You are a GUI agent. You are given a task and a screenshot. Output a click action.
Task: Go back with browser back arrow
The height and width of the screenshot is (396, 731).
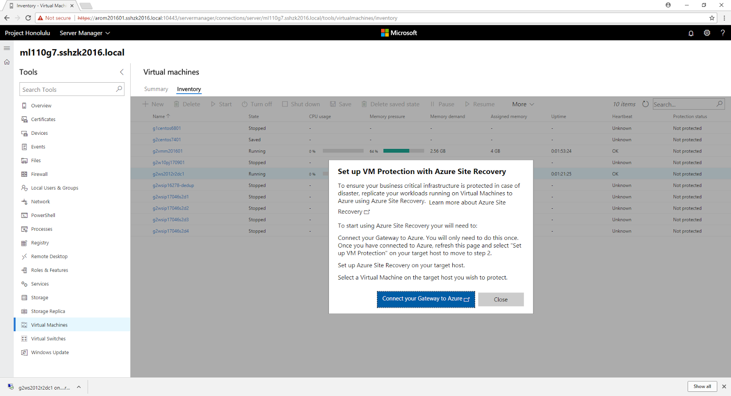pos(7,18)
